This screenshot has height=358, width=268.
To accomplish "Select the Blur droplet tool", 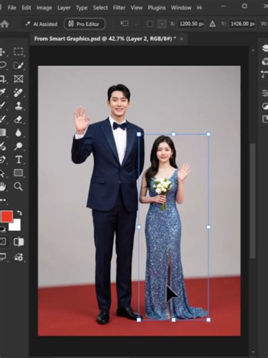I will pos(19,133).
